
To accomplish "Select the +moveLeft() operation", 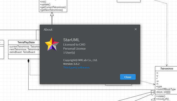I will coord(163,99).
